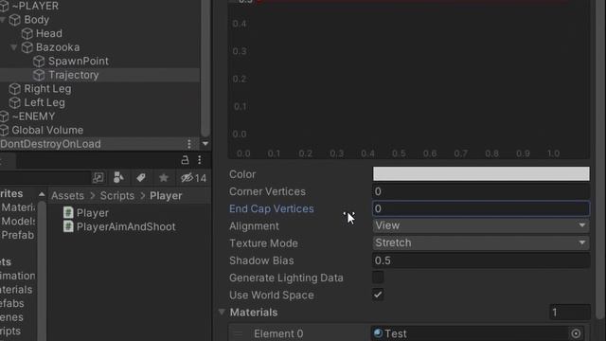
Task: Open the search by type filter
Action: point(118,178)
